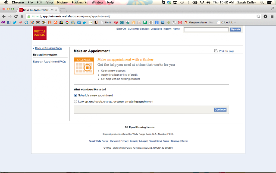Open macOS notification center list icon
The height and width of the screenshot is (173, 276).
(269, 2)
